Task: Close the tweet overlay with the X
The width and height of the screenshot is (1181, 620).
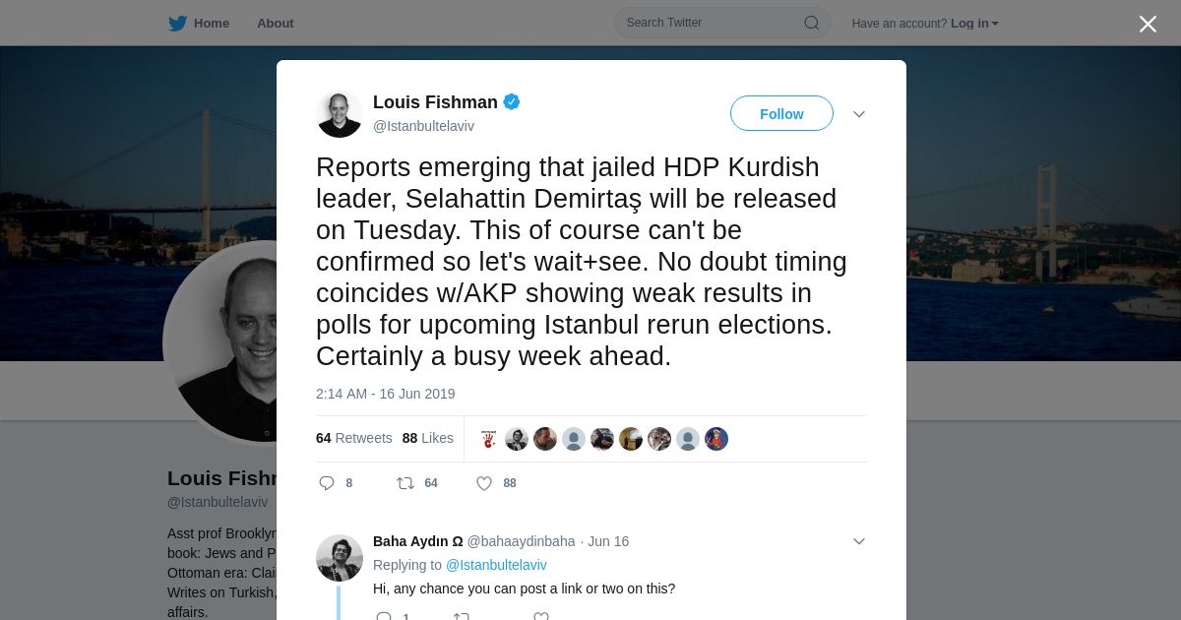Action: pyautogui.click(x=1148, y=24)
